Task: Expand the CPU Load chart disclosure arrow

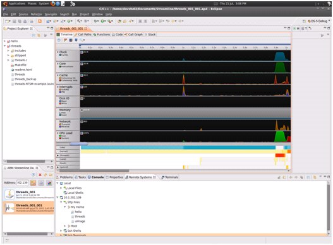Action: click(58, 133)
